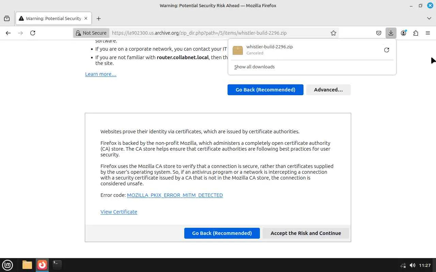Go forward one page arrow
The height and width of the screenshot is (272, 436).
pos(20,33)
